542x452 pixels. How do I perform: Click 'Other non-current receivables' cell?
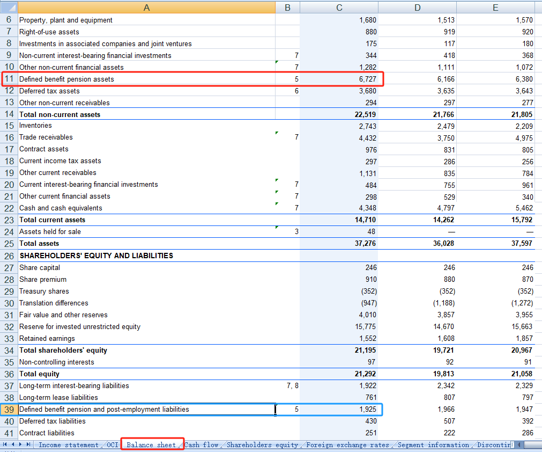tap(146, 103)
